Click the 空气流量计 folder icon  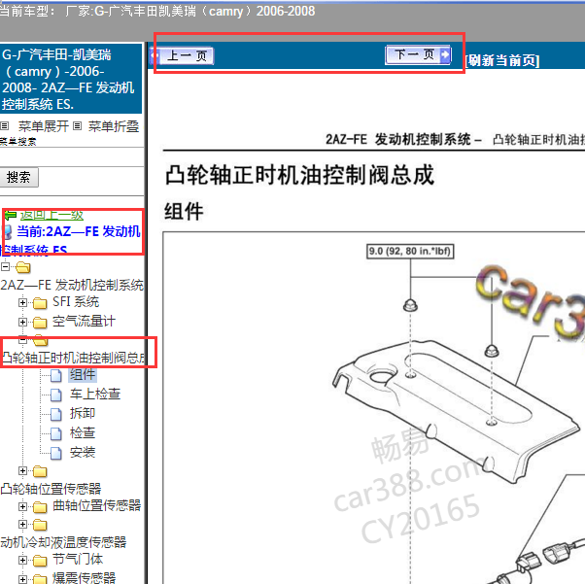click(40, 323)
